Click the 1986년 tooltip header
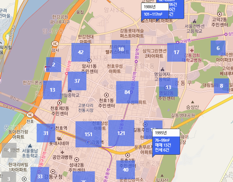233x182 pixels. click(x=155, y=7)
